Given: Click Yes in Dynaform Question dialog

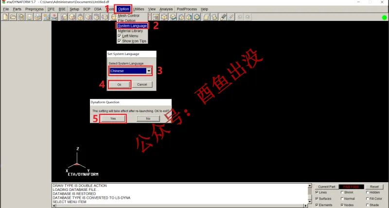Looking at the screenshot, I should tap(113, 118).
